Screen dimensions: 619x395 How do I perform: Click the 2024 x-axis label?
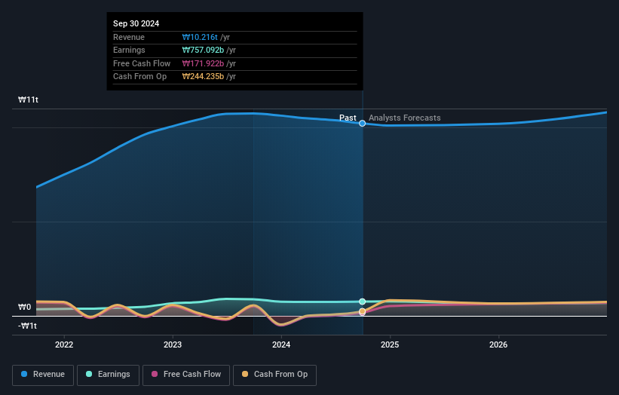click(x=281, y=344)
